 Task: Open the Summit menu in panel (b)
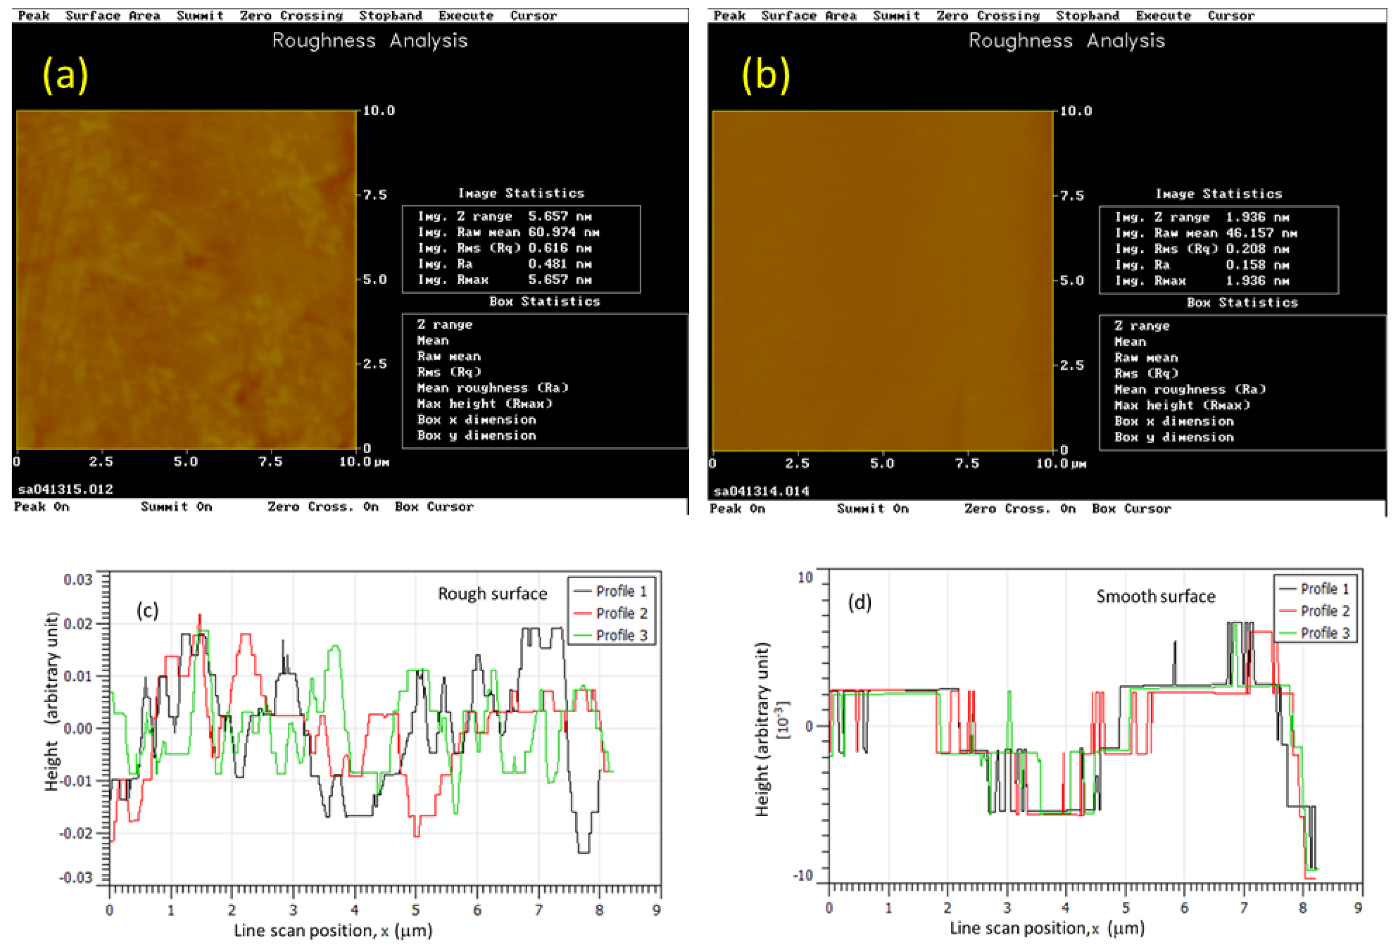897,16
